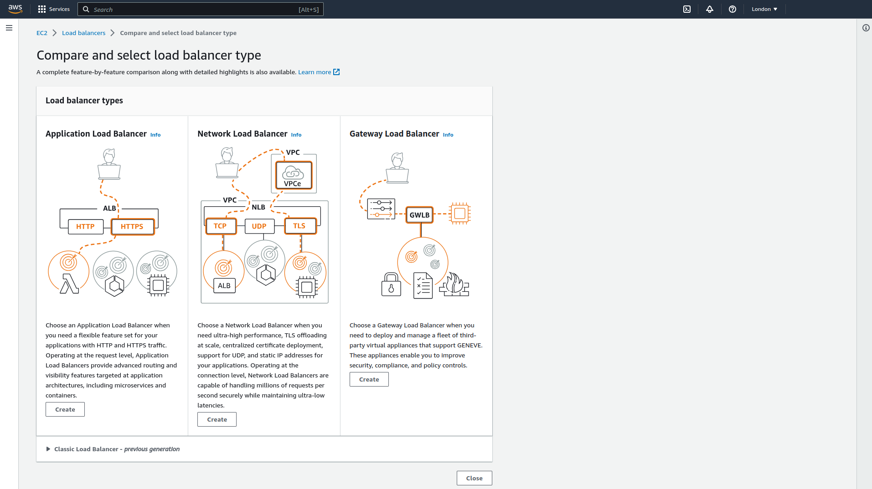Create a Network Load Balancer

217,419
